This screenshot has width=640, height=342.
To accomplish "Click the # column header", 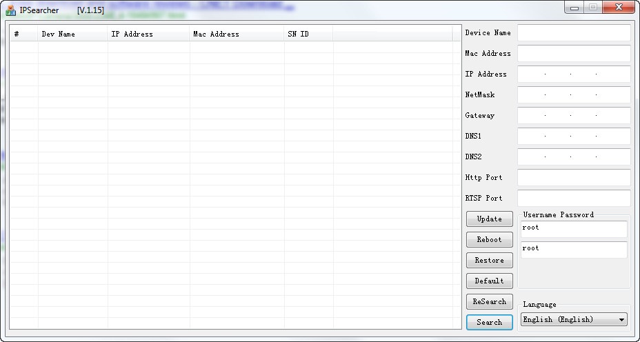I will pyautogui.click(x=24, y=34).
